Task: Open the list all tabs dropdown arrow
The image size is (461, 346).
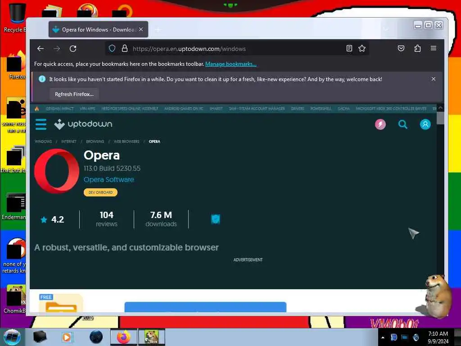Action: click(x=386, y=29)
